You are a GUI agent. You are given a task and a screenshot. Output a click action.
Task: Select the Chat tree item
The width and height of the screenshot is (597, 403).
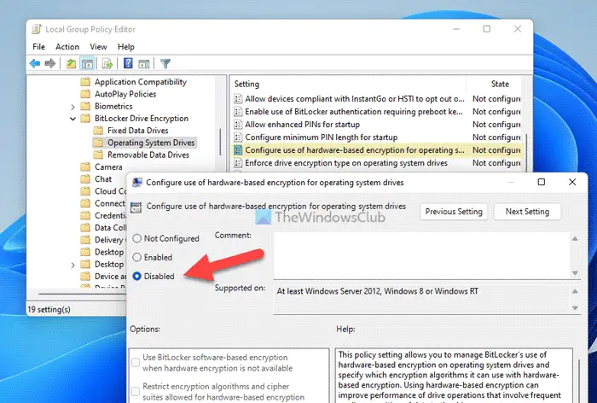coord(103,179)
